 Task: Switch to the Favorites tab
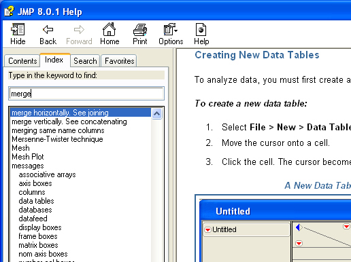pos(119,61)
